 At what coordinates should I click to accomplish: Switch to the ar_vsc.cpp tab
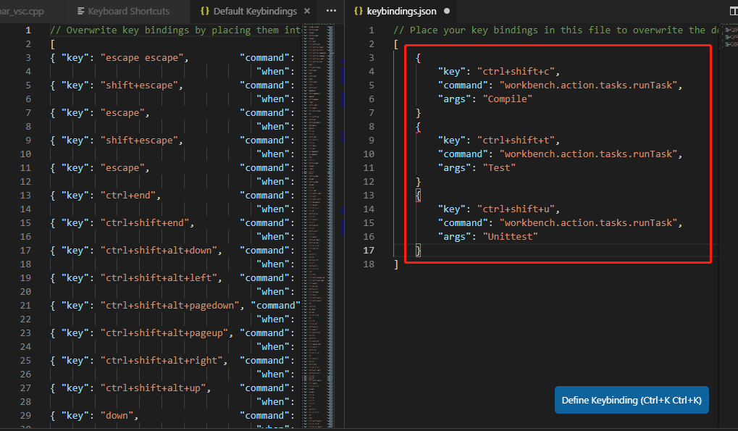(21, 11)
